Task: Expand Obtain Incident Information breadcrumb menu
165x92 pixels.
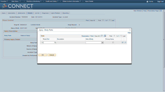Action: coord(72,1)
